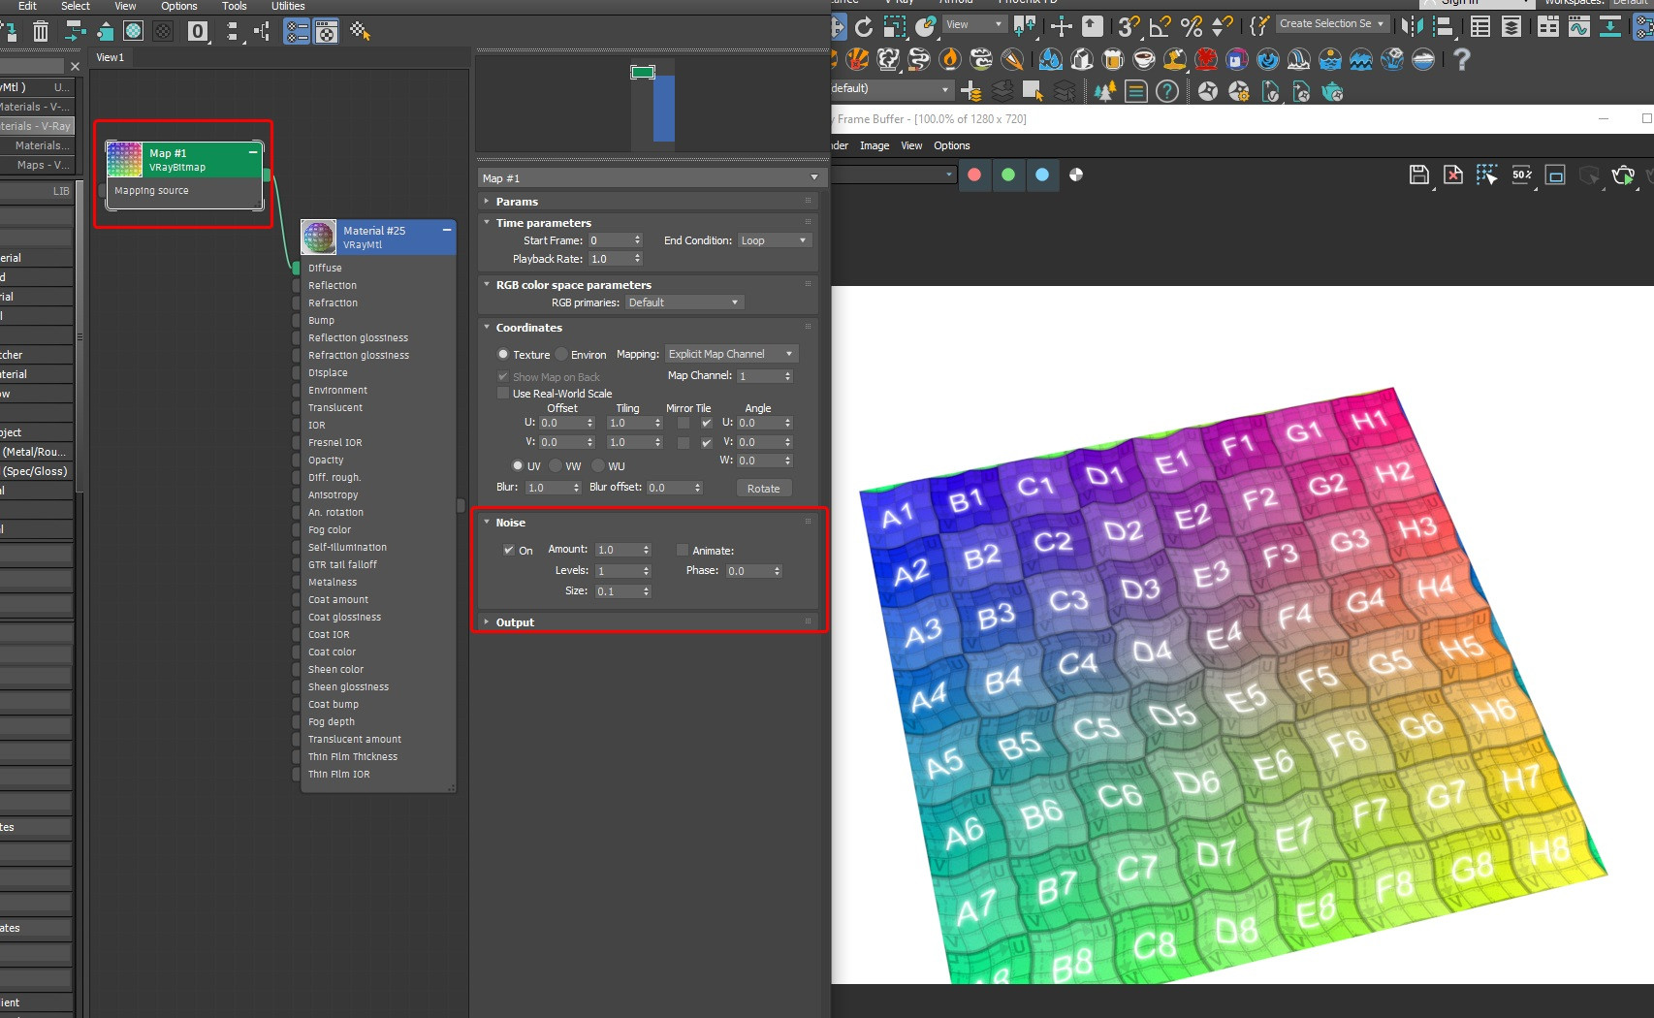Image resolution: width=1654 pixels, height=1018 pixels.
Task: Click Clear image icon in Frame Buffer
Action: coord(1453,175)
